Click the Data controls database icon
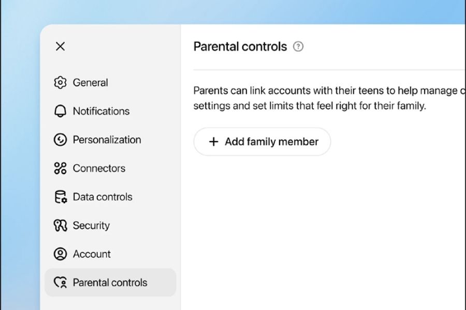This screenshot has width=466, height=310. [x=61, y=197]
